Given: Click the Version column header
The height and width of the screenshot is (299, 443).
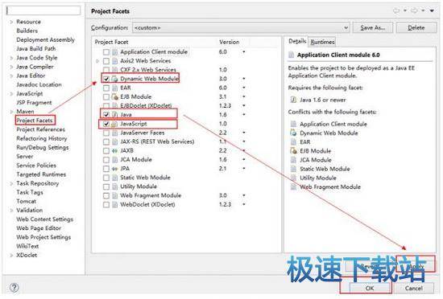Looking at the screenshot, I should (x=229, y=42).
